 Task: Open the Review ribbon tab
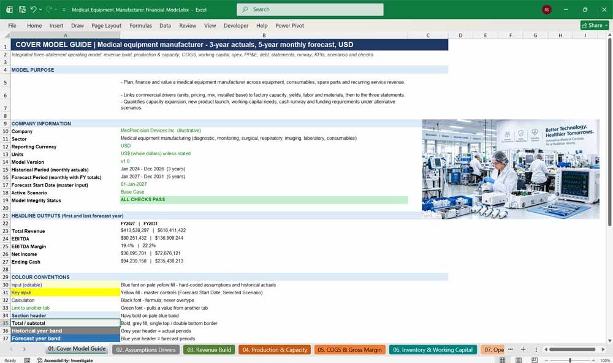pos(188,25)
